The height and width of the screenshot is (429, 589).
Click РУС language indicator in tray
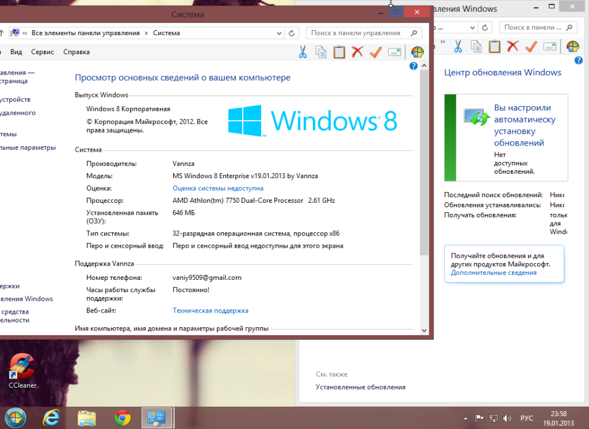point(527,418)
